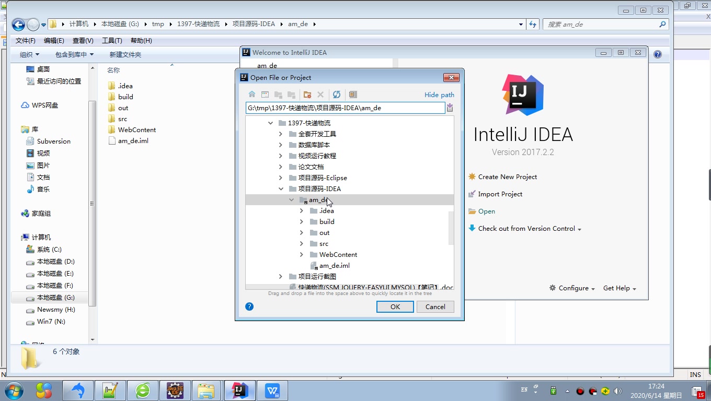The width and height of the screenshot is (711, 401).
Task: Click the dialog path input field
Action: [x=346, y=108]
